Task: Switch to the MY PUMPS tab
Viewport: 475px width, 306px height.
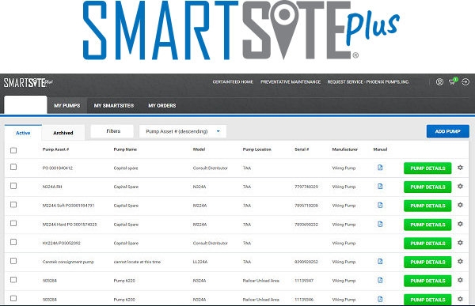Action: [67, 105]
